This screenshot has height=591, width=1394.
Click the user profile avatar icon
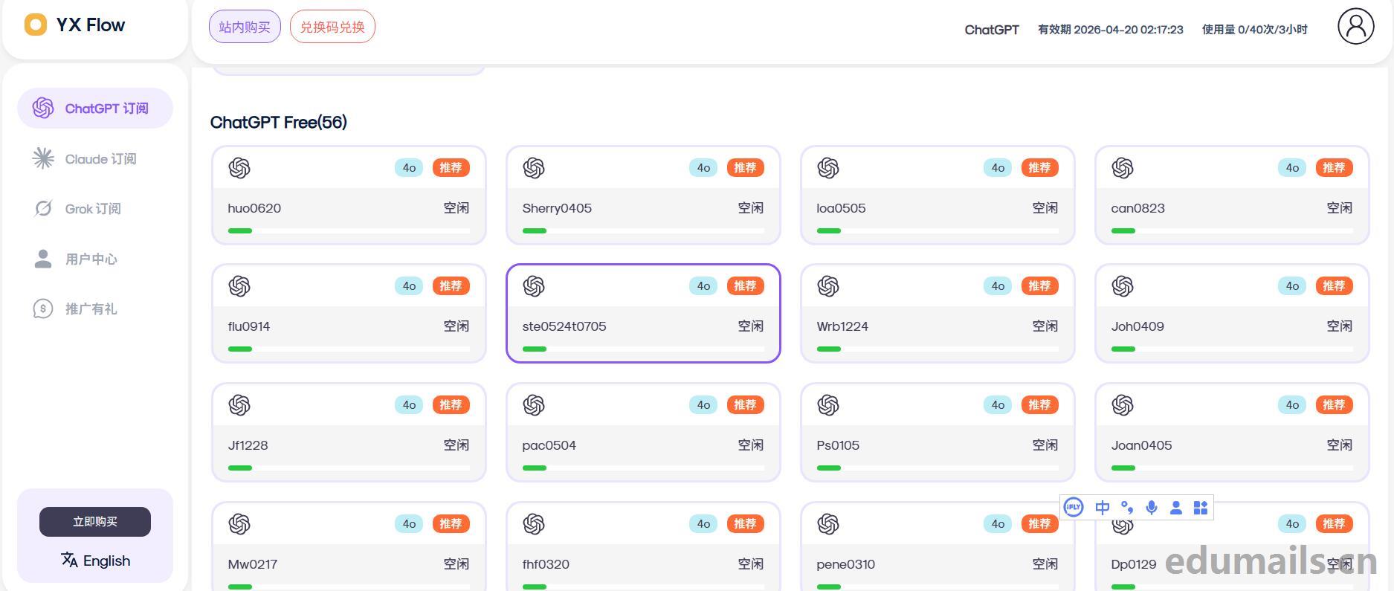click(x=1355, y=26)
